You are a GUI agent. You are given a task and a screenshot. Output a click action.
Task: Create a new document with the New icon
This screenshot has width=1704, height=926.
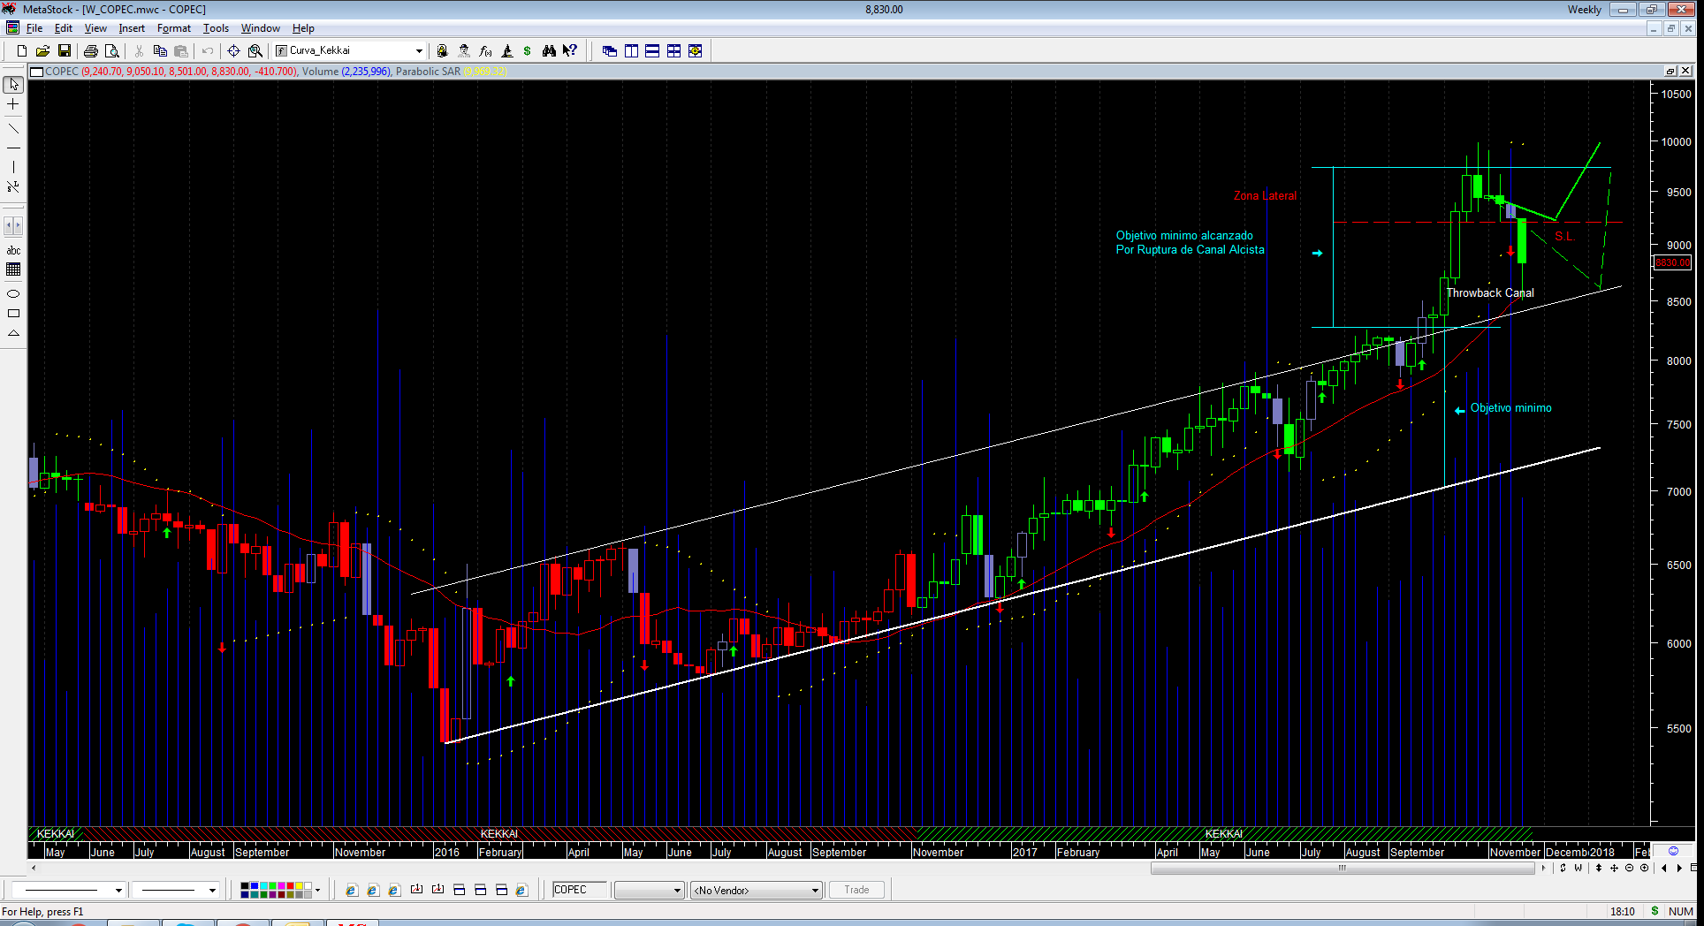(22, 51)
